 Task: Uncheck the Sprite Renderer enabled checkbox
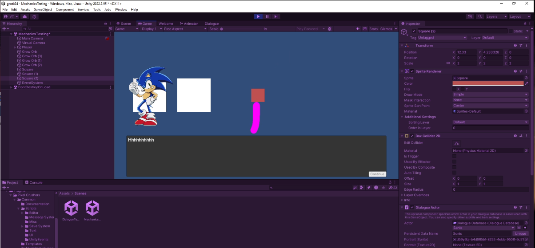coord(412,71)
